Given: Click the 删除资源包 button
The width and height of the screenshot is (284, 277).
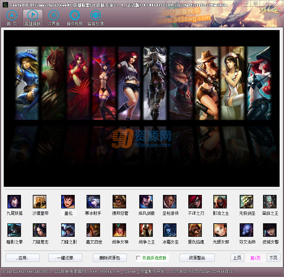Looking at the screenshot, I should (x=110, y=258).
